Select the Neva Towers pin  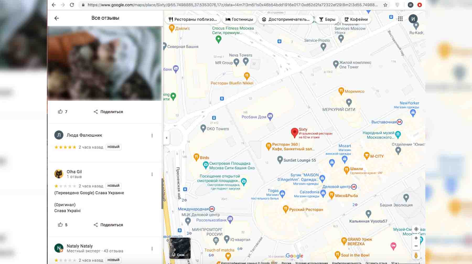point(246,62)
